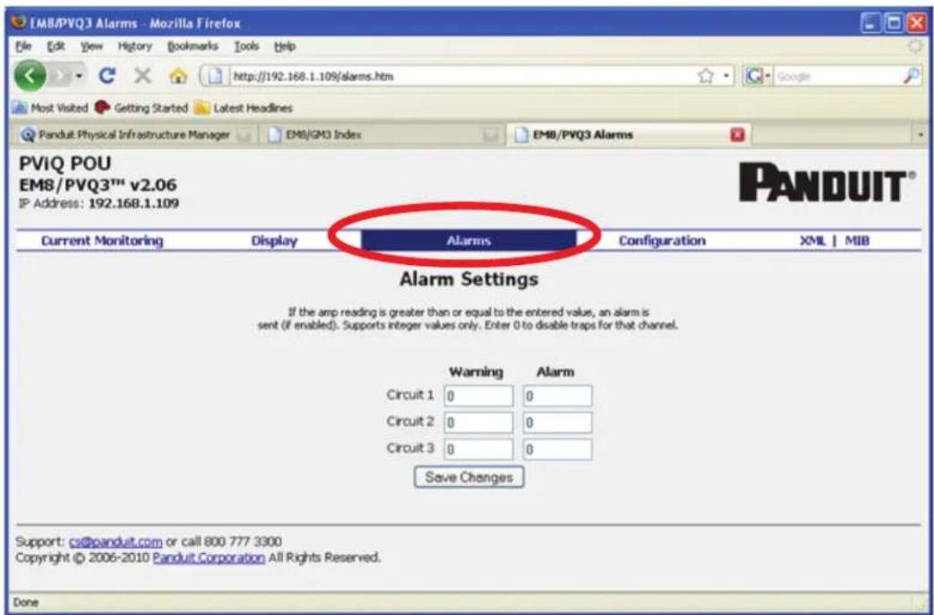Click the magnifier search icon
Screen dimensions: 934x615
click(913, 75)
